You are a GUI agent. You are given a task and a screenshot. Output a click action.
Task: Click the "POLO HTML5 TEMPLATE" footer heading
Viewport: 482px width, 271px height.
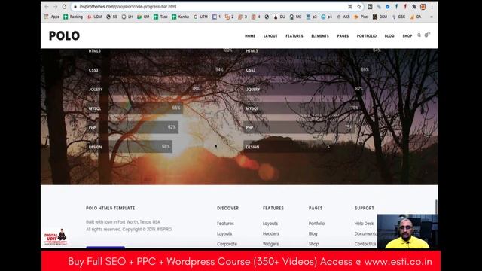tap(111, 208)
